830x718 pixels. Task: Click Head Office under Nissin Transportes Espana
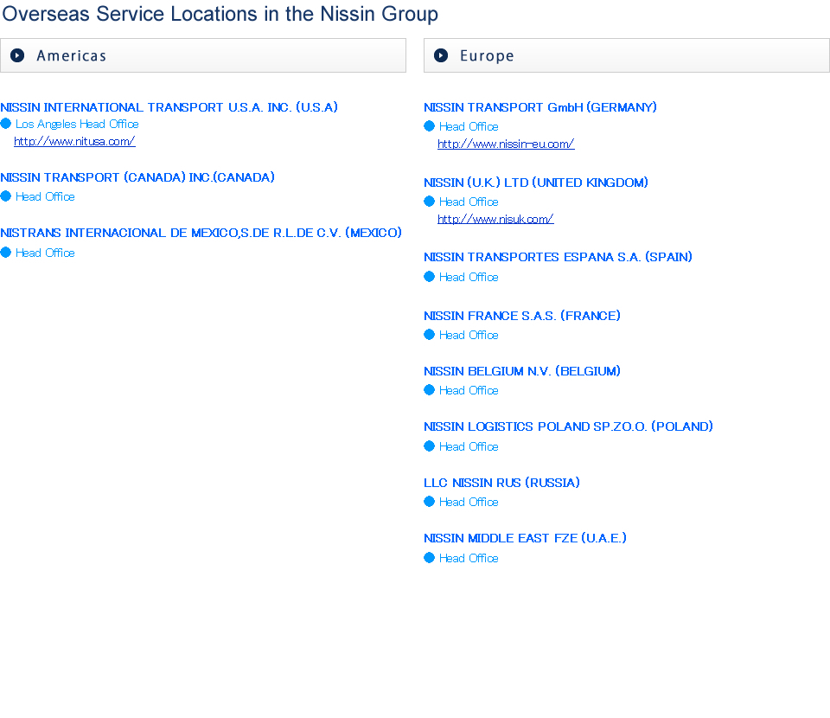[469, 278]
